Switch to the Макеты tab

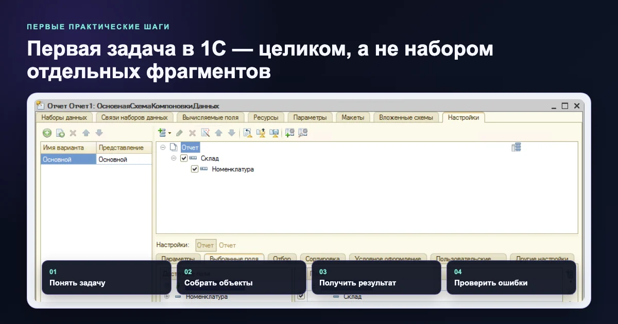353,117
